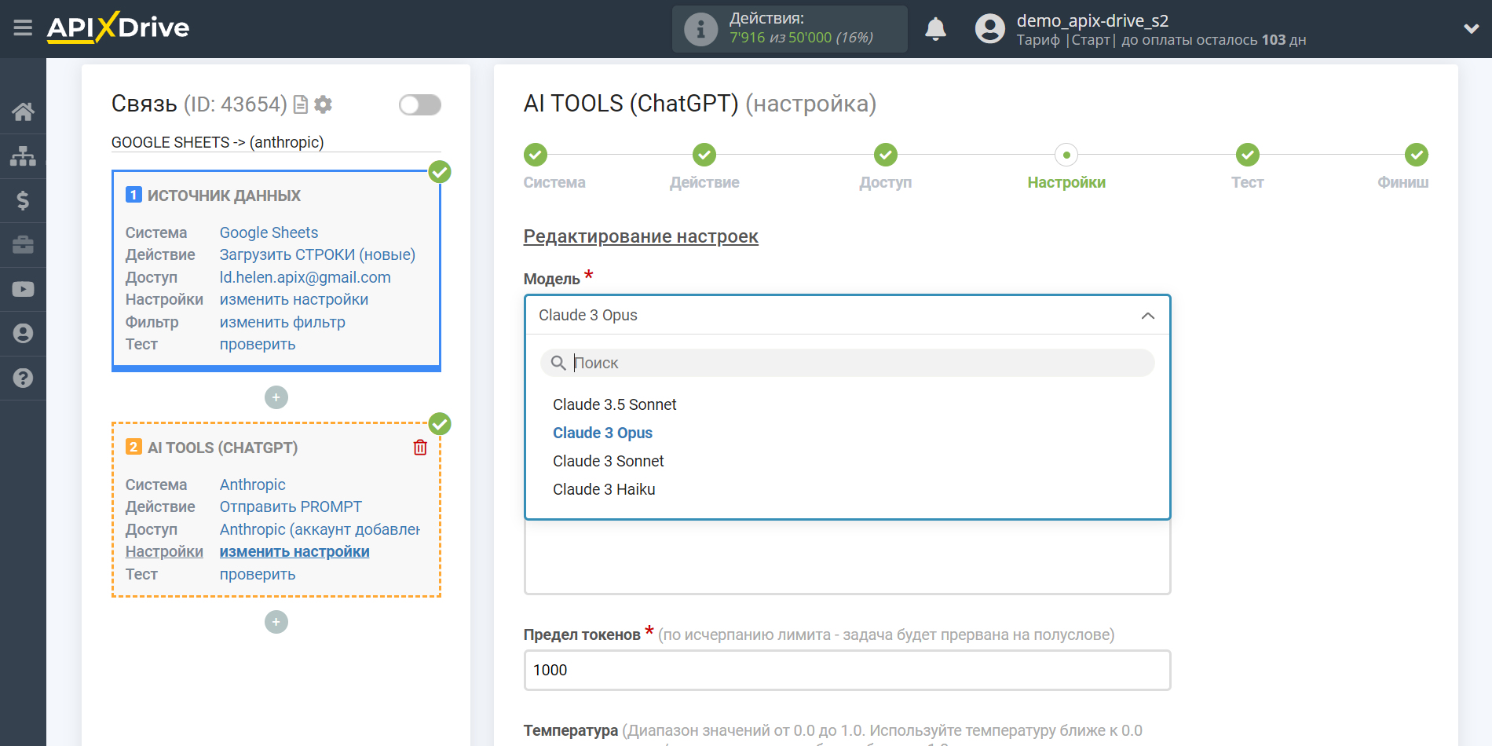Click the user avatar icon

pyautogui.click(x=989, y=29)
